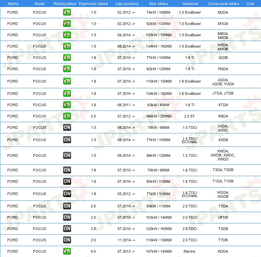Select the 184kW / 250KM power cell
The width and height of the screenshot is (261, 257).
(159, 116)
